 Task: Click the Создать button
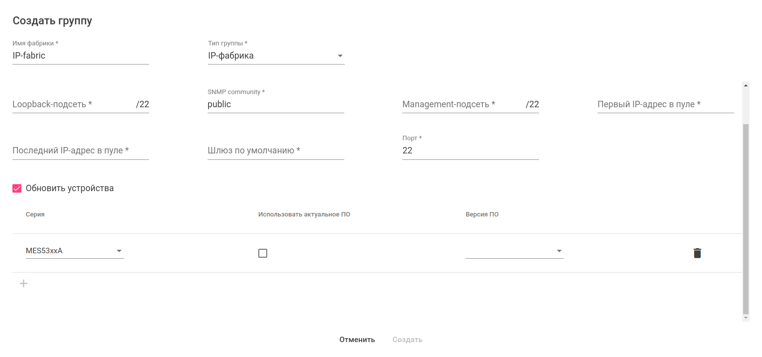407,340
